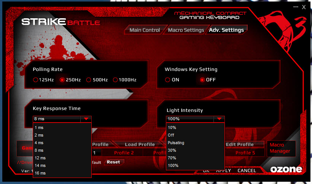Viewport: 312px width, 184px height.
Task: Click the Reset button
Action: tap(114, 162)
